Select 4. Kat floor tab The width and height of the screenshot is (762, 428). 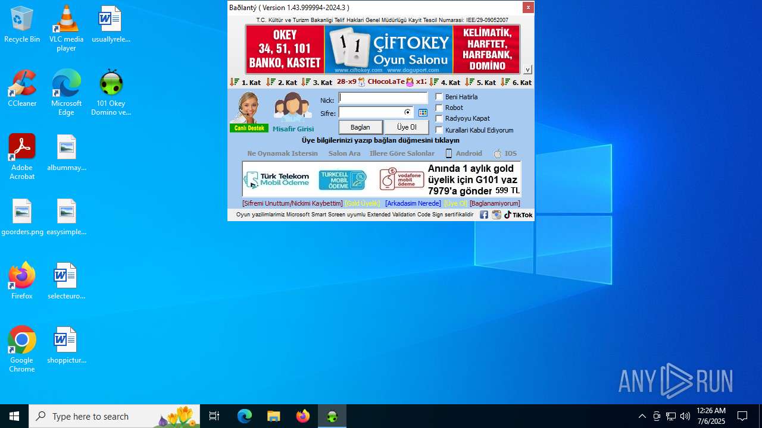(445, 82)
